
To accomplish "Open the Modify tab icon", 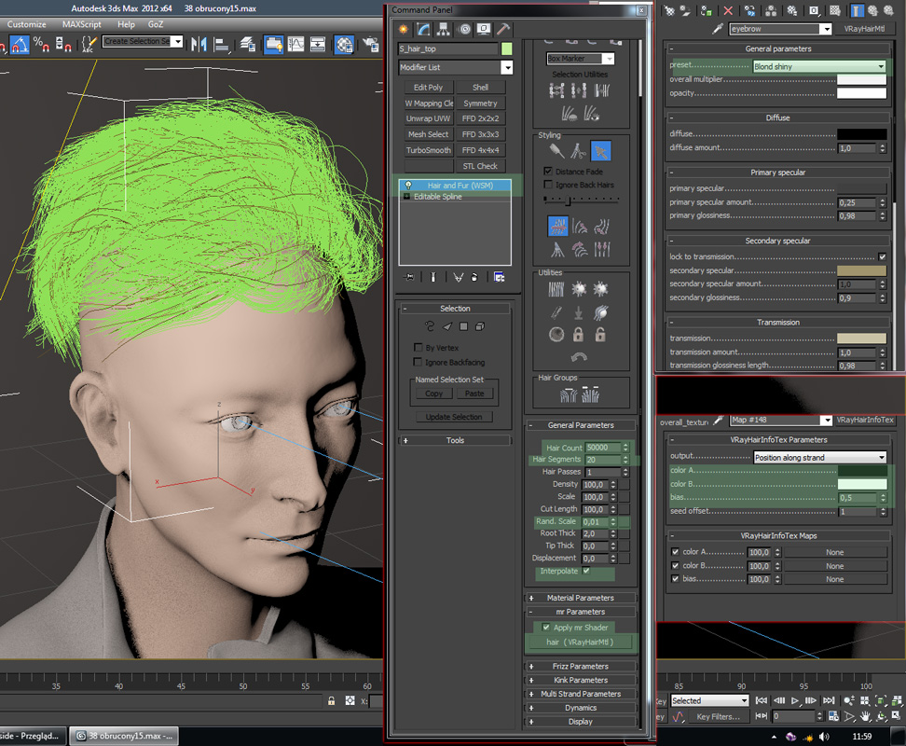I will 423,29.
